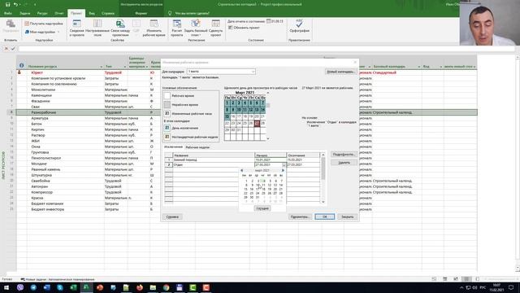
Task: Open Название ресурса column filter dropdown
Action: coord(101,67)
